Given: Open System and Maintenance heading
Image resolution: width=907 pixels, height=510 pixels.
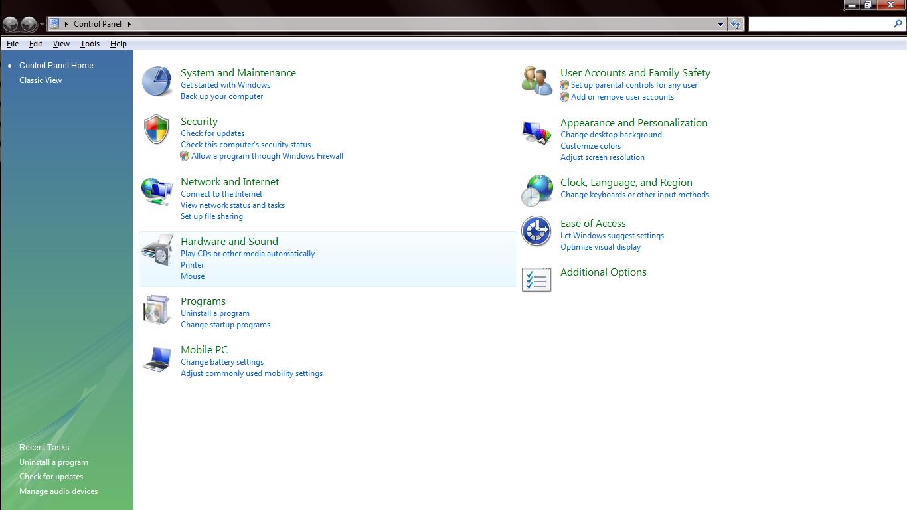Looking at the screenshot, I should pos(238,73).
